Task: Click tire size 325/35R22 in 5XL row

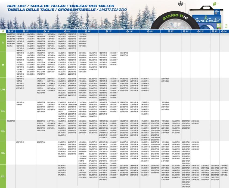Action: pos(205,180)
